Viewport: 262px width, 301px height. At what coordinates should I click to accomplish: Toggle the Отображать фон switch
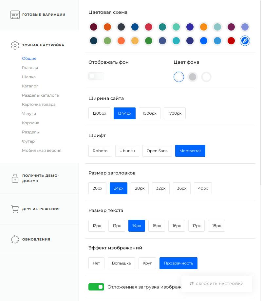click(96, 76)
